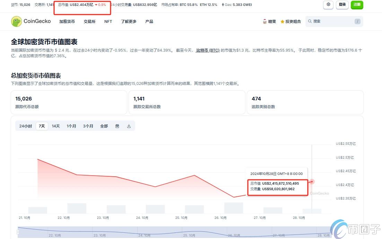Click the green 注册 sign-up button

pos(357,5)
